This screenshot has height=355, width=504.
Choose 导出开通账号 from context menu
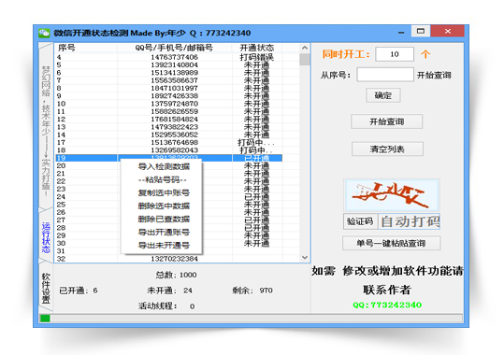164,232
